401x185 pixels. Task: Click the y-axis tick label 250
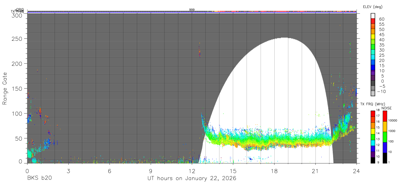(17, 39)
